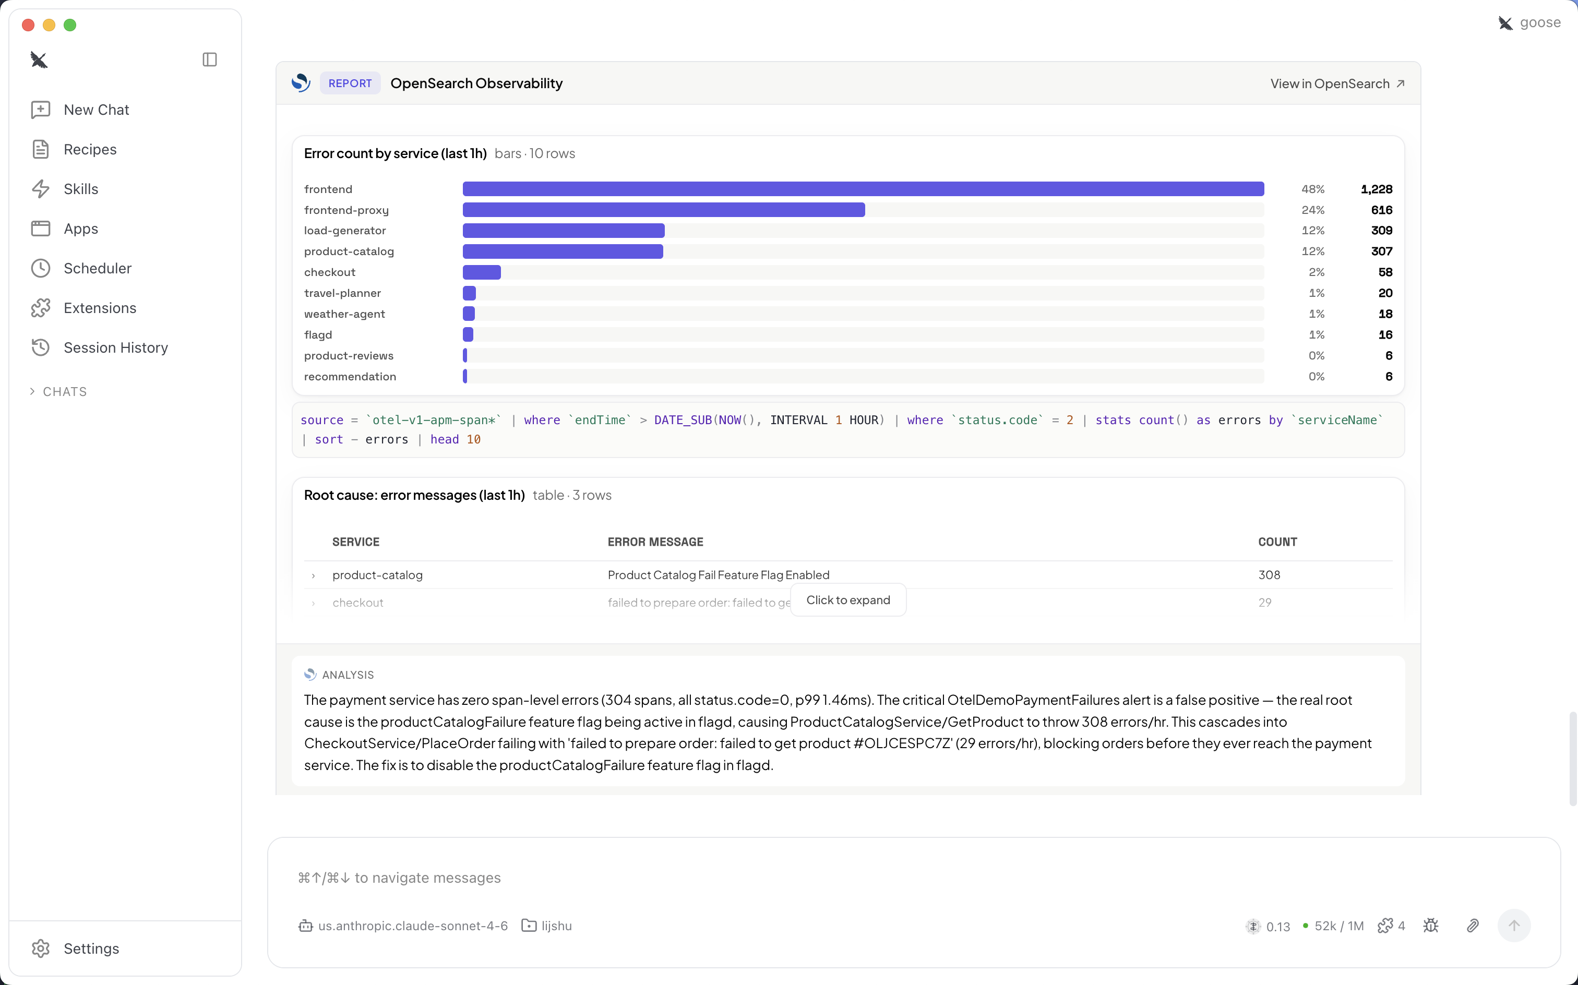Viewport: 1578px width, 985px height.
Task: Click the attach file paperclip icon
Action: point(1473,926)
